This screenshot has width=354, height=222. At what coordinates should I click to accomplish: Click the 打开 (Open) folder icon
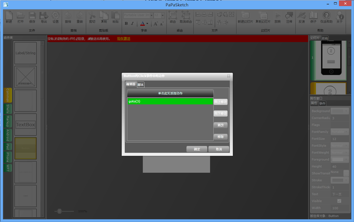[x=21, y=15]
